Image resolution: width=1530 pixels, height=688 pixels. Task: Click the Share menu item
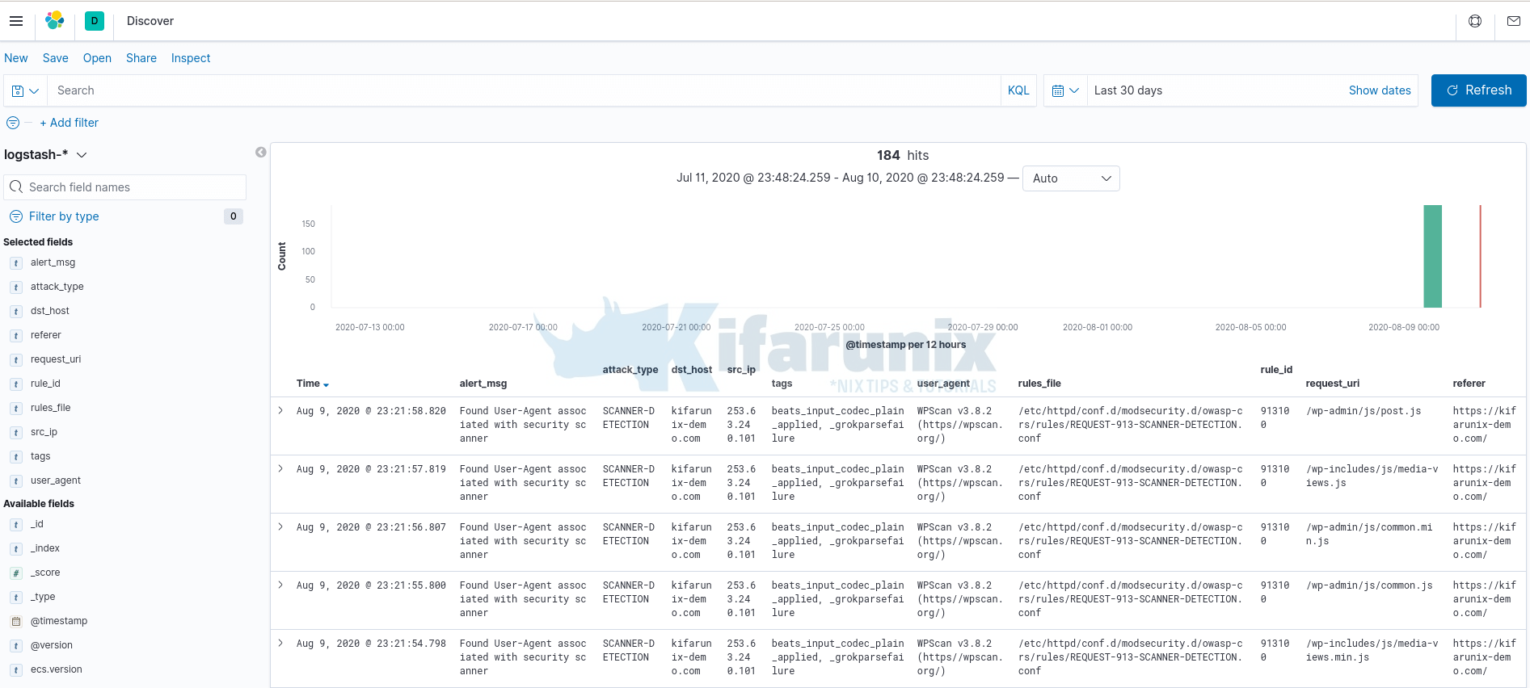point(141,58)
